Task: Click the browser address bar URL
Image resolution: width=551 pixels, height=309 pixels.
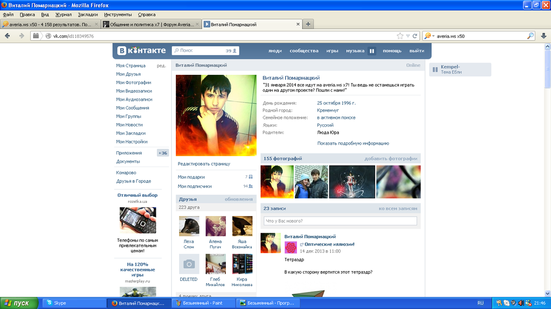Action: 73,36
